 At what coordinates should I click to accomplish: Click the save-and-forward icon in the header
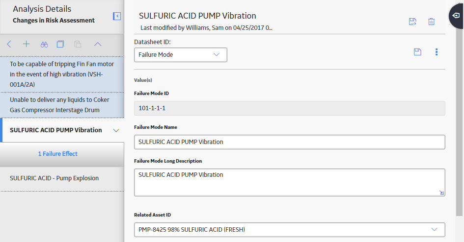click(412, 22)
